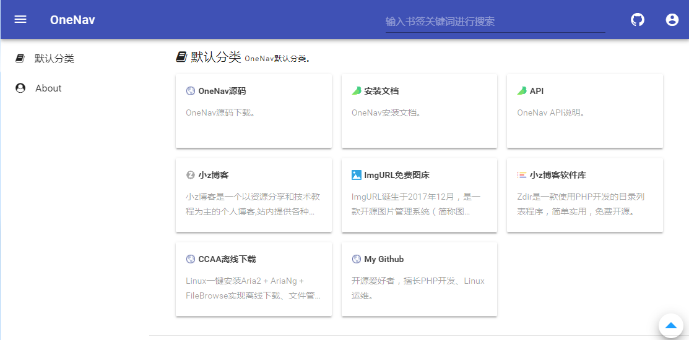Click the scroll-to-top arrow button
The width and height of the screenshot is (689, 340).
click(x=670, y=325)
